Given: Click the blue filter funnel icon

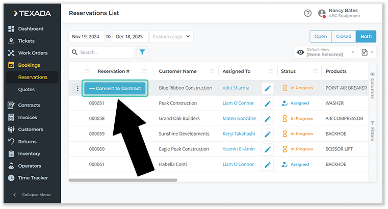Looking at the screenshot, I should [142, 52].
